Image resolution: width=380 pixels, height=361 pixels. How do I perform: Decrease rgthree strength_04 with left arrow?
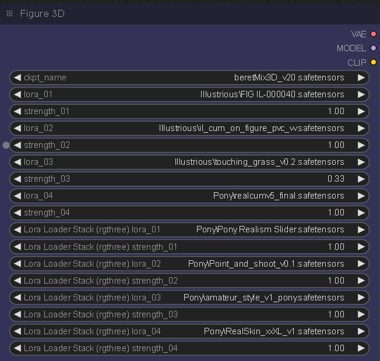(17, 348)
